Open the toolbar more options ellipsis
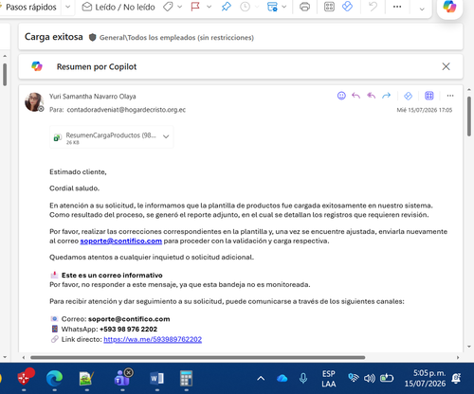Screen dimensions: 474x394 [397, 7]
